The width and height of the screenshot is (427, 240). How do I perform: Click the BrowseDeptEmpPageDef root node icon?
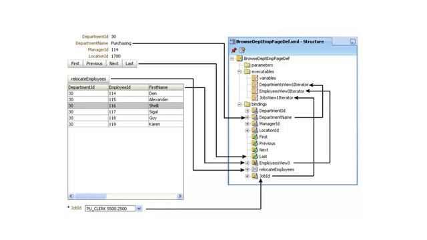239,59
